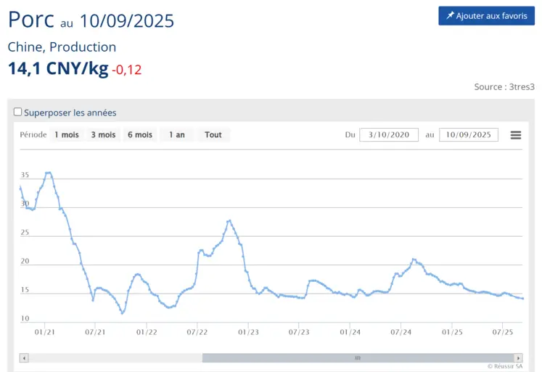
Task: Click the Chine, Production subtitle
Action: click(x=62, y=47)
